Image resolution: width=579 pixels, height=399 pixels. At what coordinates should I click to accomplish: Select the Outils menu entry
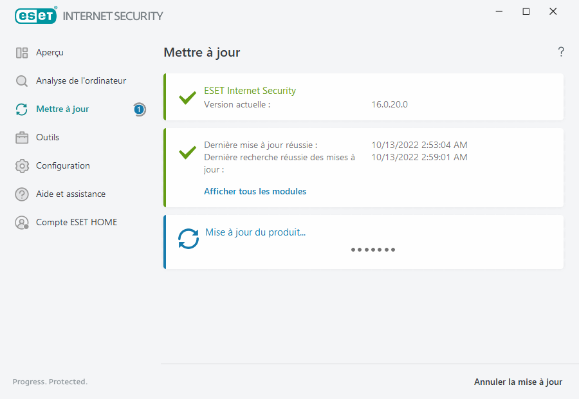pos(48,138)
